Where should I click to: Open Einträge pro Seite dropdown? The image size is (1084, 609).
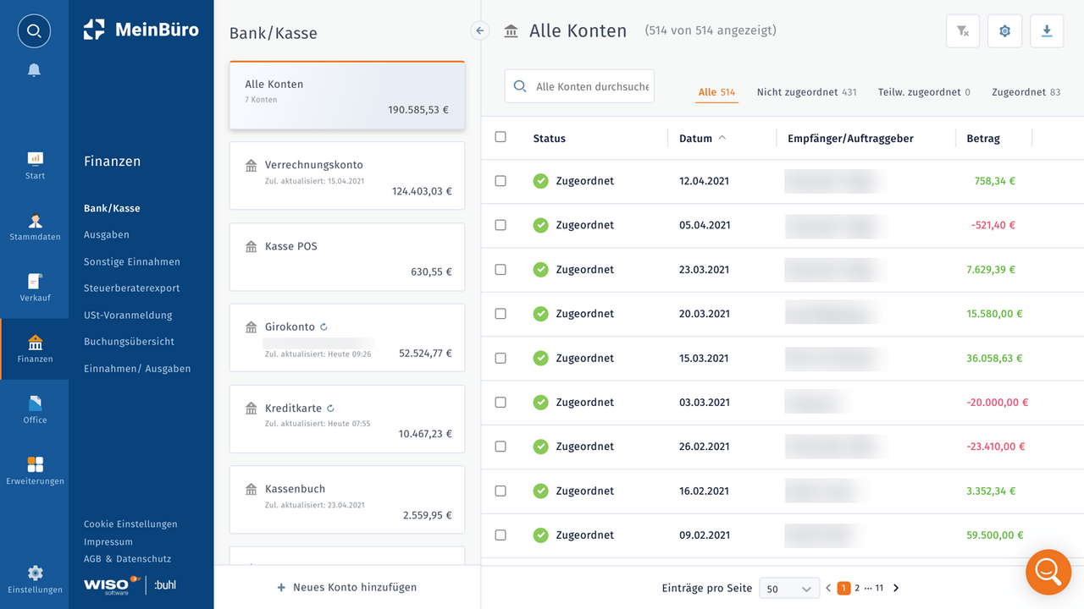(788, 589)
